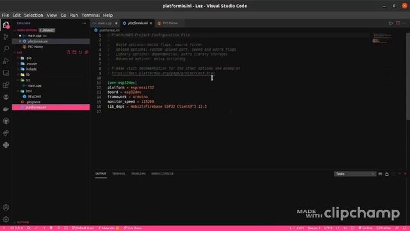Open the Extensions view
The image size is (410, 231).
[x=6, y=85]
